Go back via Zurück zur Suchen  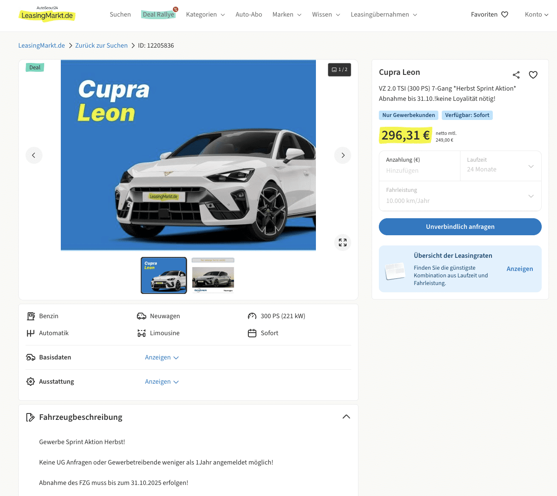(x=101, y=46)
